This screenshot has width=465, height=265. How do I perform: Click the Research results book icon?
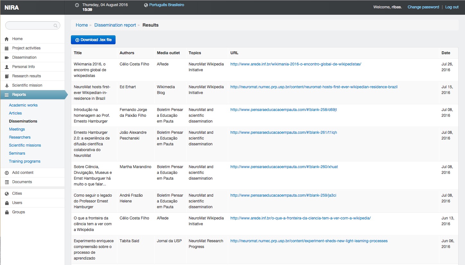pos(7,76)
